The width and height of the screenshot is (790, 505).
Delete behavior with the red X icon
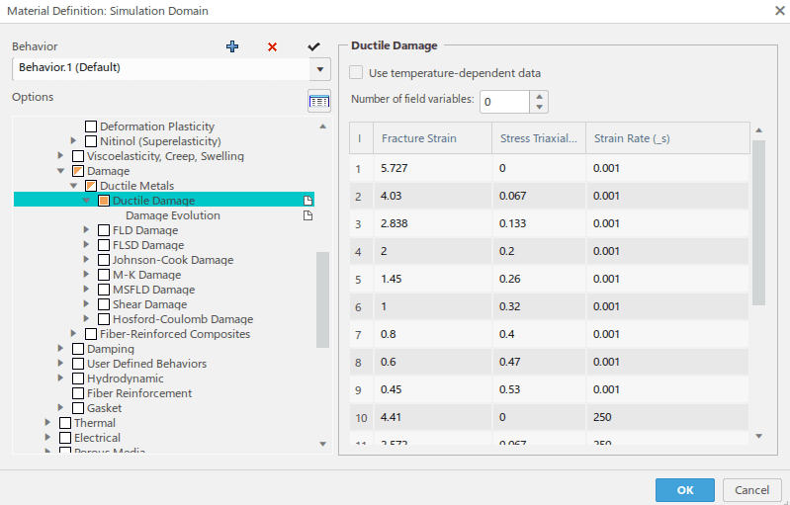click(273, 47)
